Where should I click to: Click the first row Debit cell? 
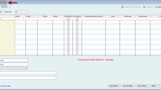click(x=20, y=19)
